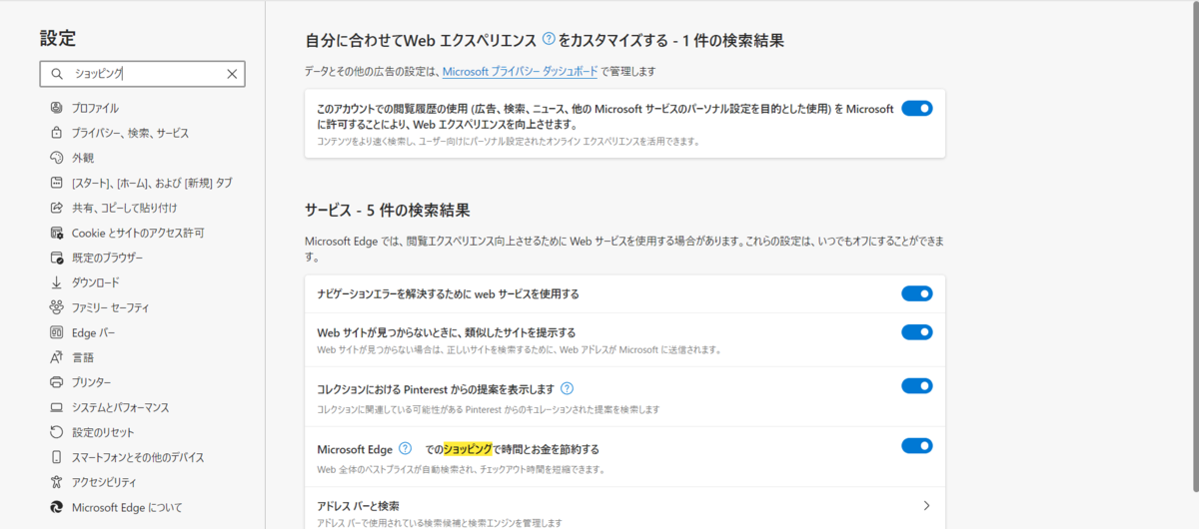
Task: Click the Cookie とサイトのアクセス許可 icon
Action: 56,233
